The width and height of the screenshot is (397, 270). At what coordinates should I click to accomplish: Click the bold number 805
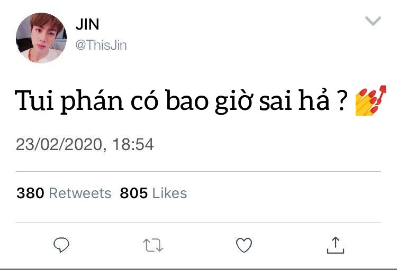click(134, 193)
